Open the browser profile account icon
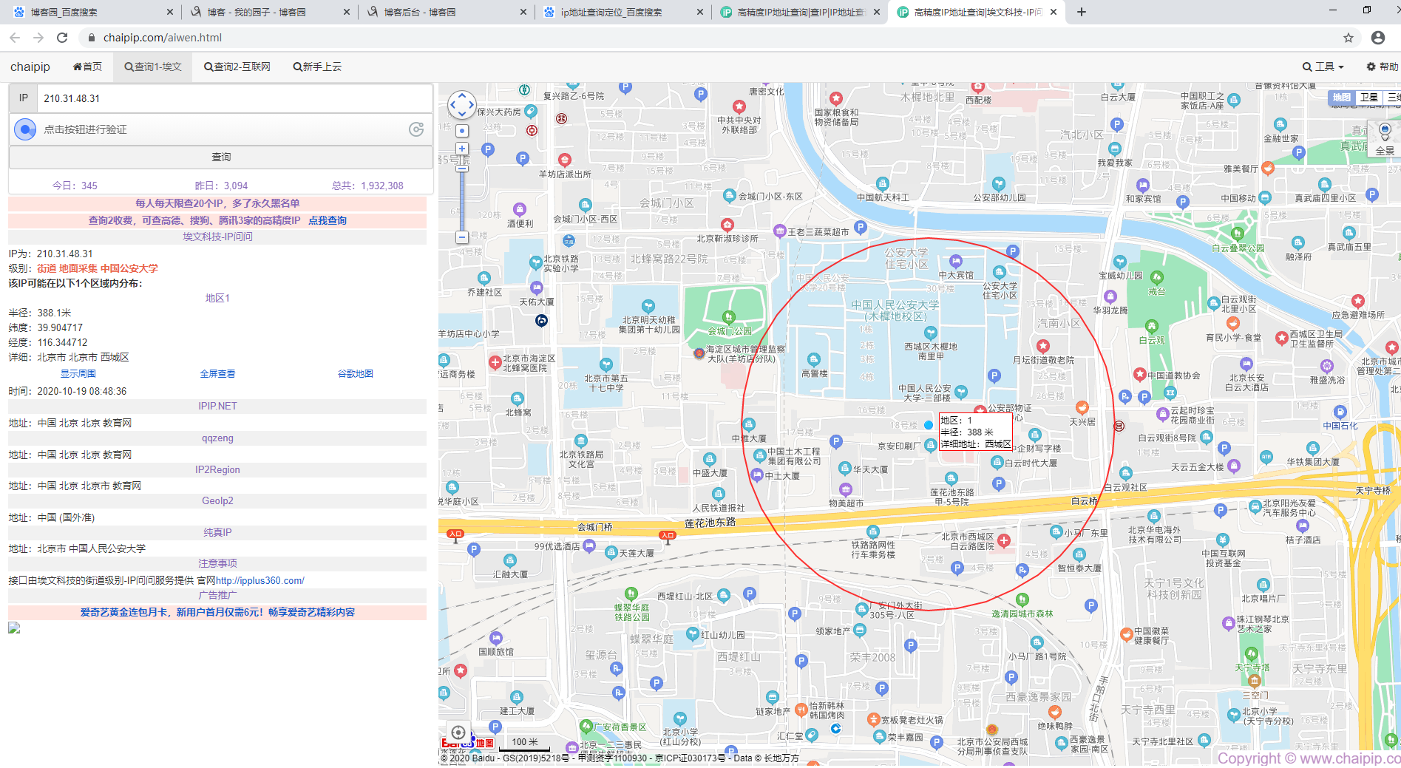 point(1378,38)
